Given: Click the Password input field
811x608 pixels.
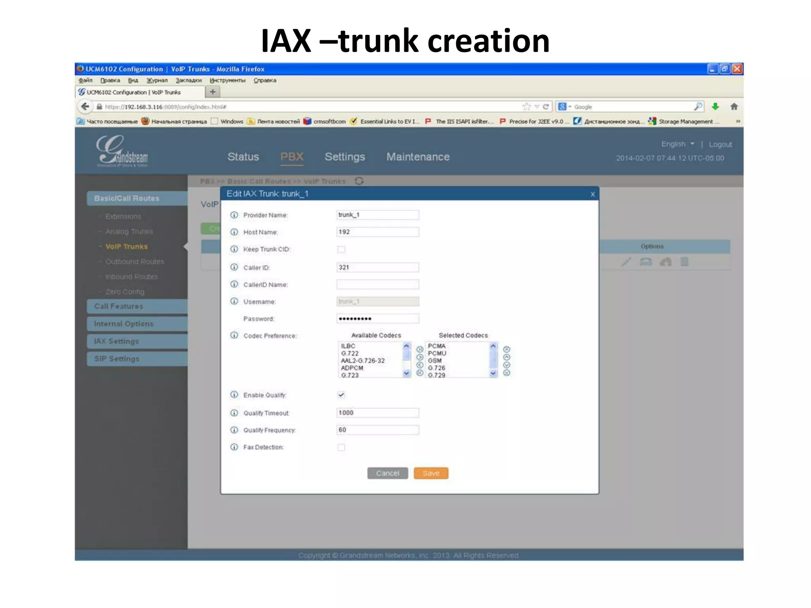Looking at the screenshot, I should click(378, 319).
